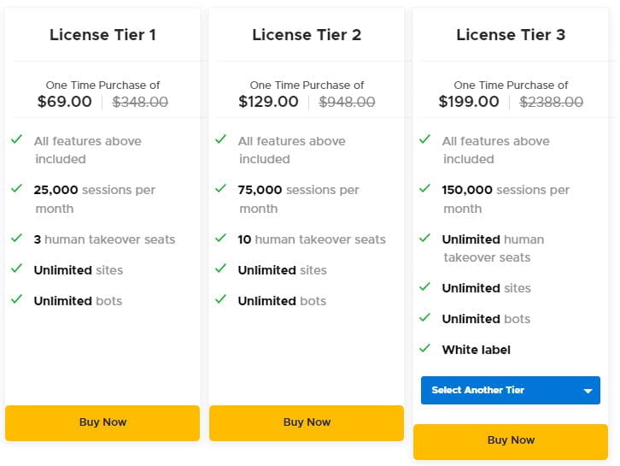Click checkmark beside 75,000 sessions per month
Screen dimensions: 620x466
pyautogui.click(x=220, y=188)
